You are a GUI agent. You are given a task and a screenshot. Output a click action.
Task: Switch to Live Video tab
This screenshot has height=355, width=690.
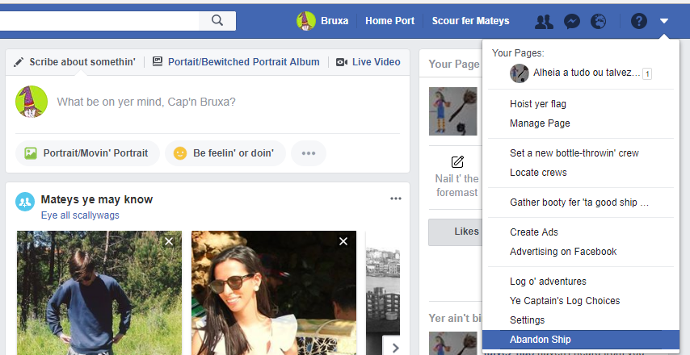coord(368,62)
